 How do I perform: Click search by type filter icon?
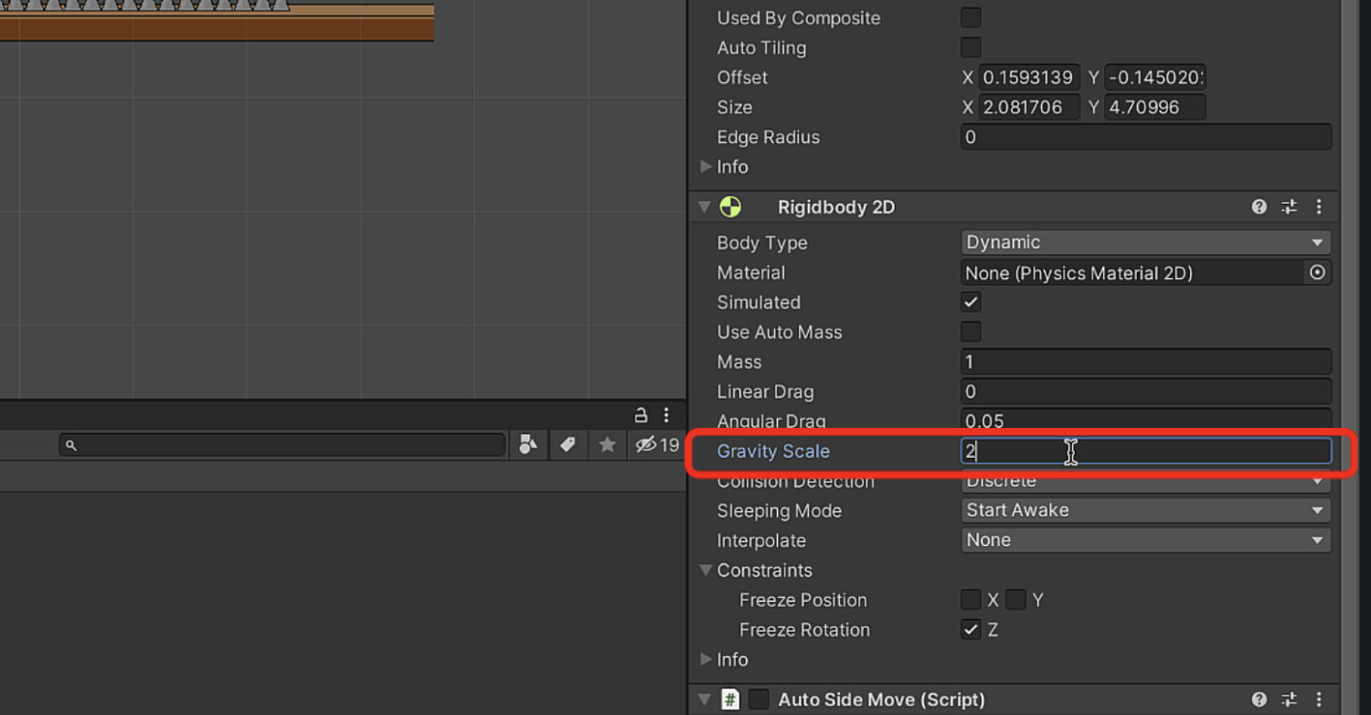[528, 444]
